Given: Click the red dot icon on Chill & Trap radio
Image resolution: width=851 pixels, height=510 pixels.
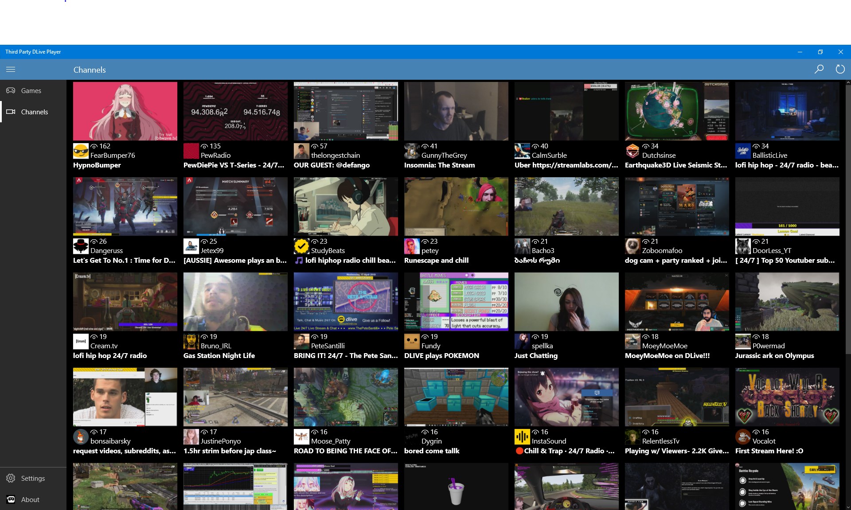Looking at the screenshot, I should point(519,451).
